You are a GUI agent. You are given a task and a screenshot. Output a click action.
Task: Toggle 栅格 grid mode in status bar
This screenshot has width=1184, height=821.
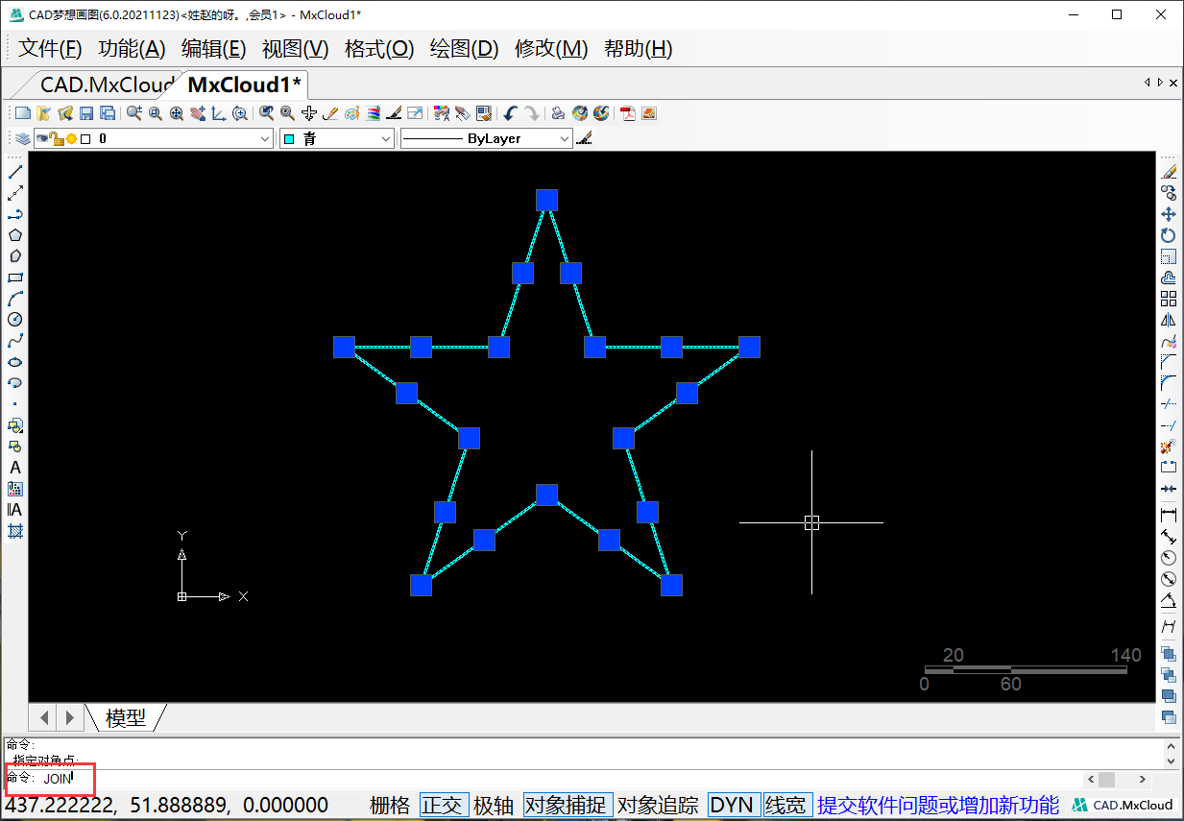[x=390, y=805]
